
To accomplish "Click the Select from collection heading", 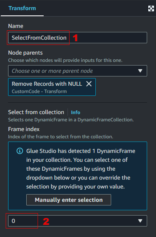I will tap(36, 112).
